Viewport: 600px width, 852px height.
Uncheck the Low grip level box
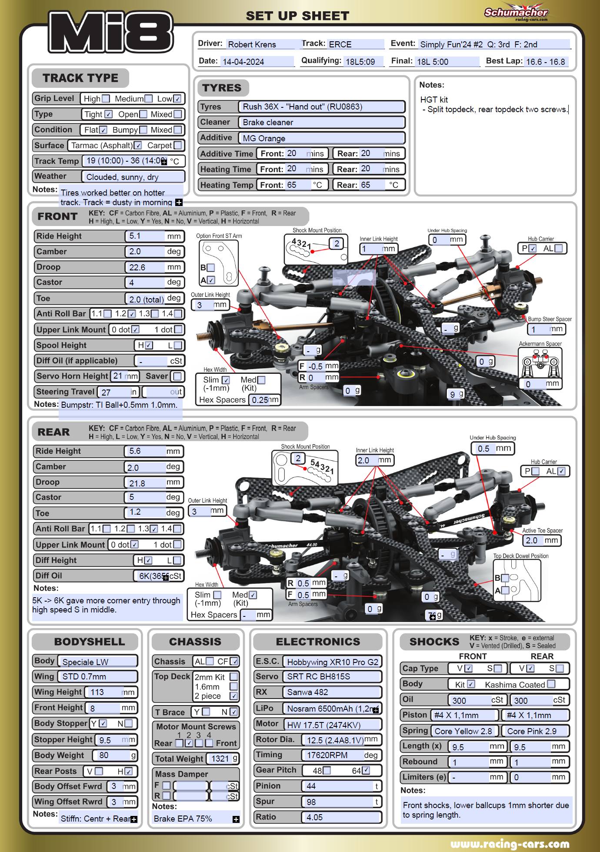coord(177,99)
